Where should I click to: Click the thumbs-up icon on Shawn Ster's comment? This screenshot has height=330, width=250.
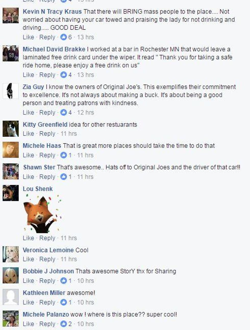tap(64, 177)
